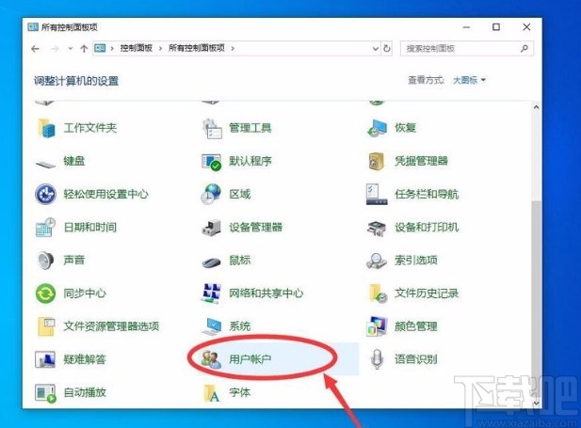Screen dimensions: 581x428
Task: Open 文件资源管理器选项 icon
Action: 46,326
